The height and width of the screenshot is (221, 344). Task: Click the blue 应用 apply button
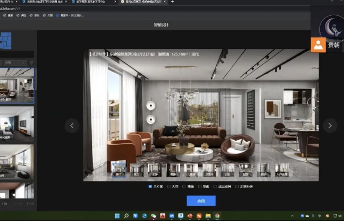[x=201, y=201]
